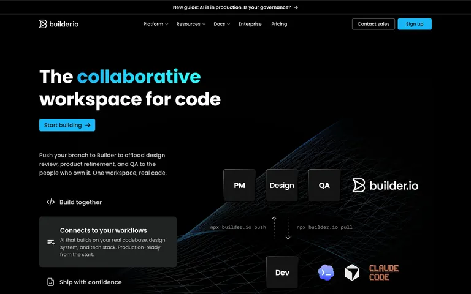Click the QA tile in the diagram
Viewport: 471px width, 294px height.
(324, 186)
